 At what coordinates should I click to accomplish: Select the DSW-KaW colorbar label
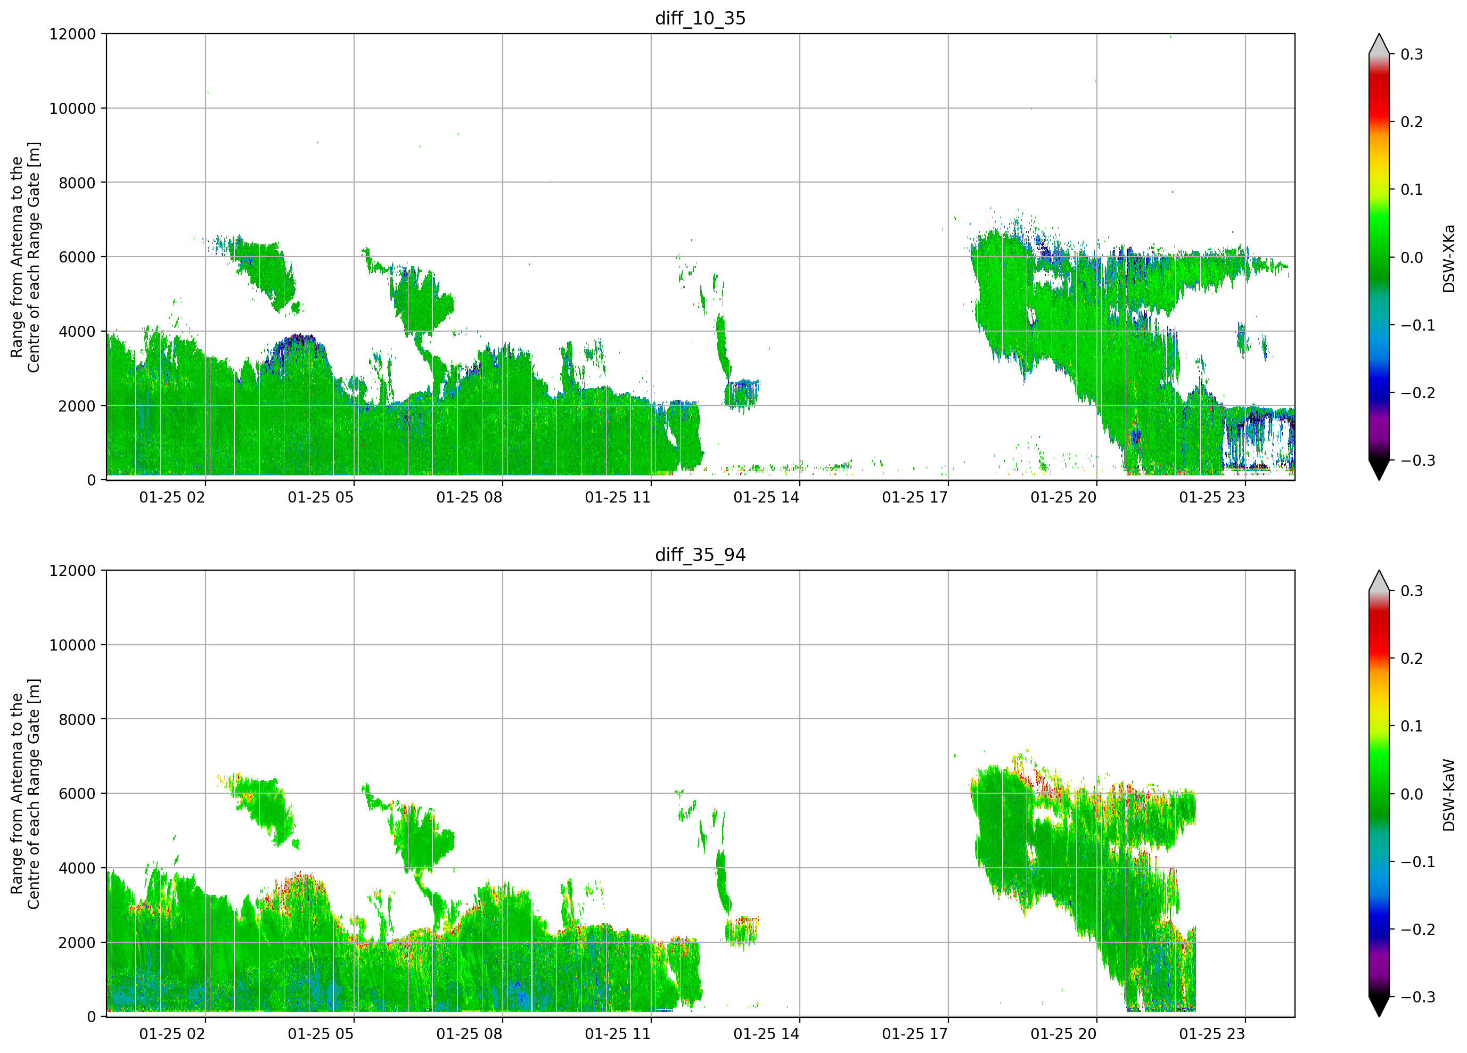(x=1448, y=795)
